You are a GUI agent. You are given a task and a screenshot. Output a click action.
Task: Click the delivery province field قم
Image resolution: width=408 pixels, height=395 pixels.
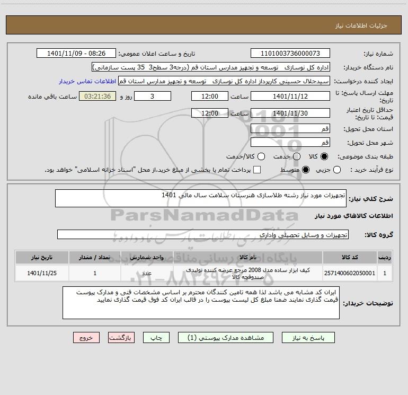[290, 128]
